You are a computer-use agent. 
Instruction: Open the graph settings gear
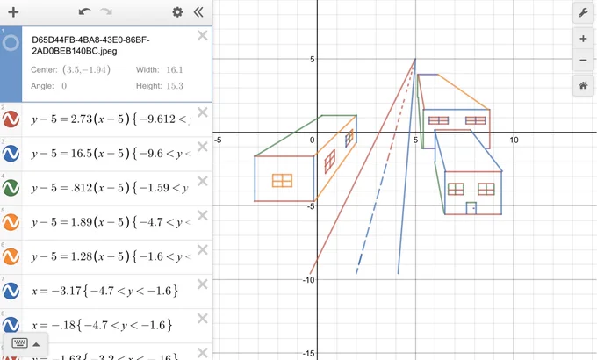coord(177,12)
